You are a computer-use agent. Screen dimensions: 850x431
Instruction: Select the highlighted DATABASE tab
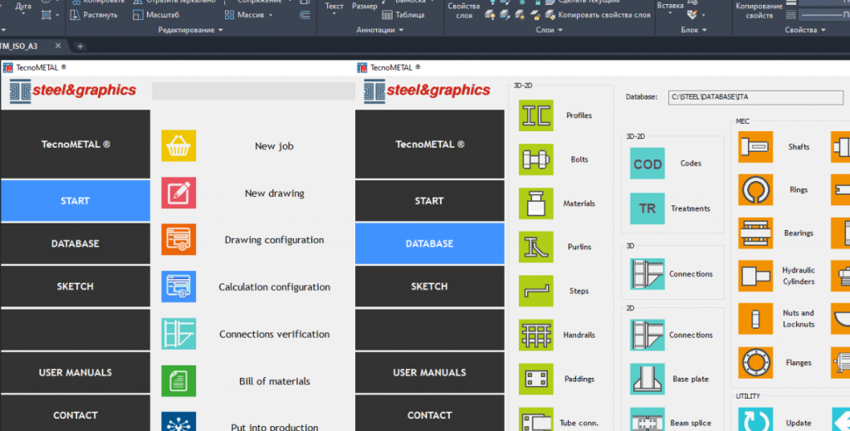click(x=429, y=244)
